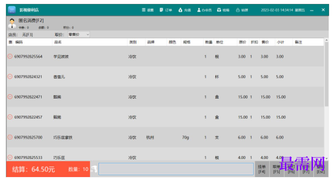
Task: Click the 售价 column header
Action: coord(265,42)
